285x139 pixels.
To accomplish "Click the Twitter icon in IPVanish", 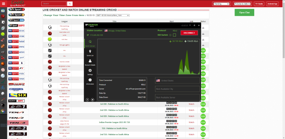I will 92,100.
